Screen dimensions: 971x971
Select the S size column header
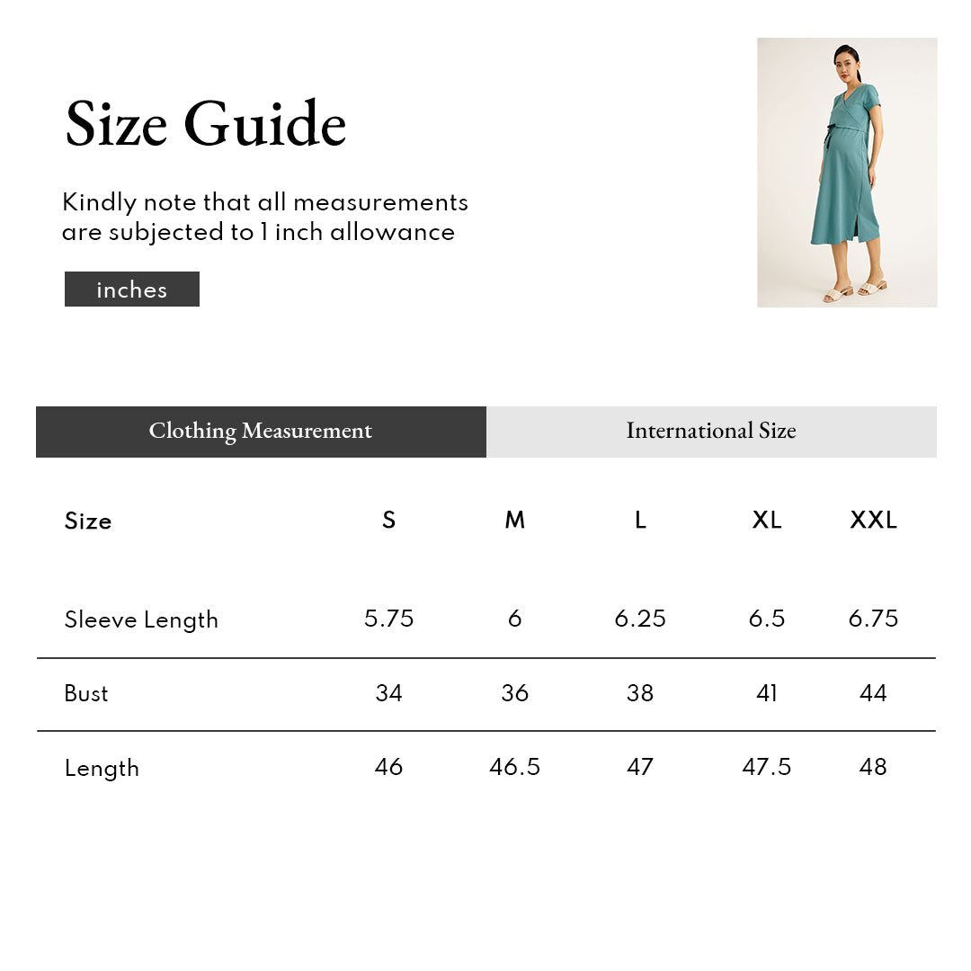click(x=388, y=520)
